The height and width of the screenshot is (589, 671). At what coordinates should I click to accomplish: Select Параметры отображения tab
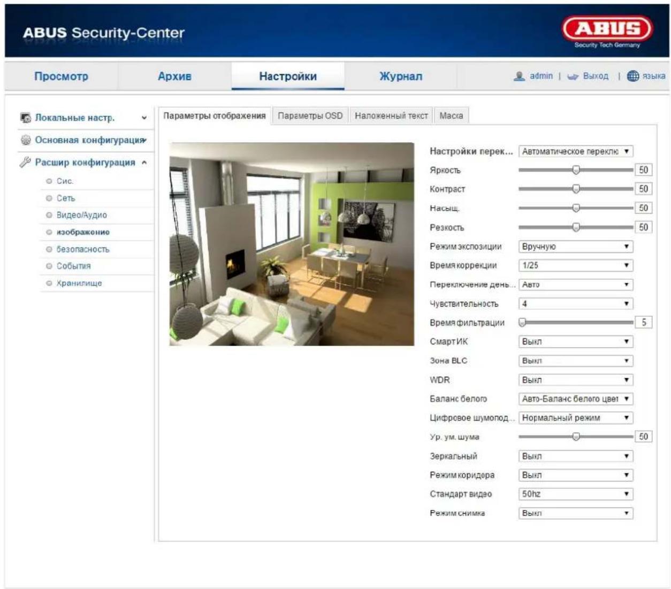click(214, 116)
